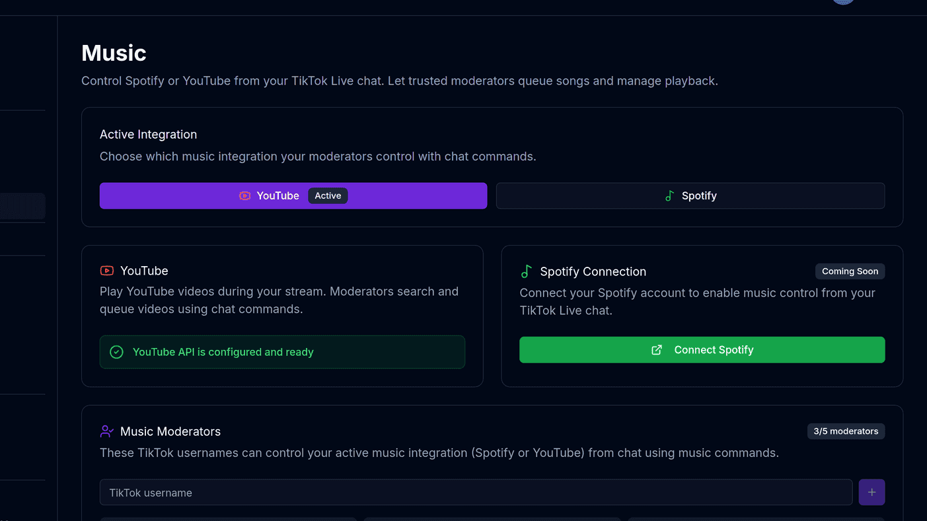Click the Active Integration heading
Viewport: 927px width, 521px height.
click(x=148, y=134)
